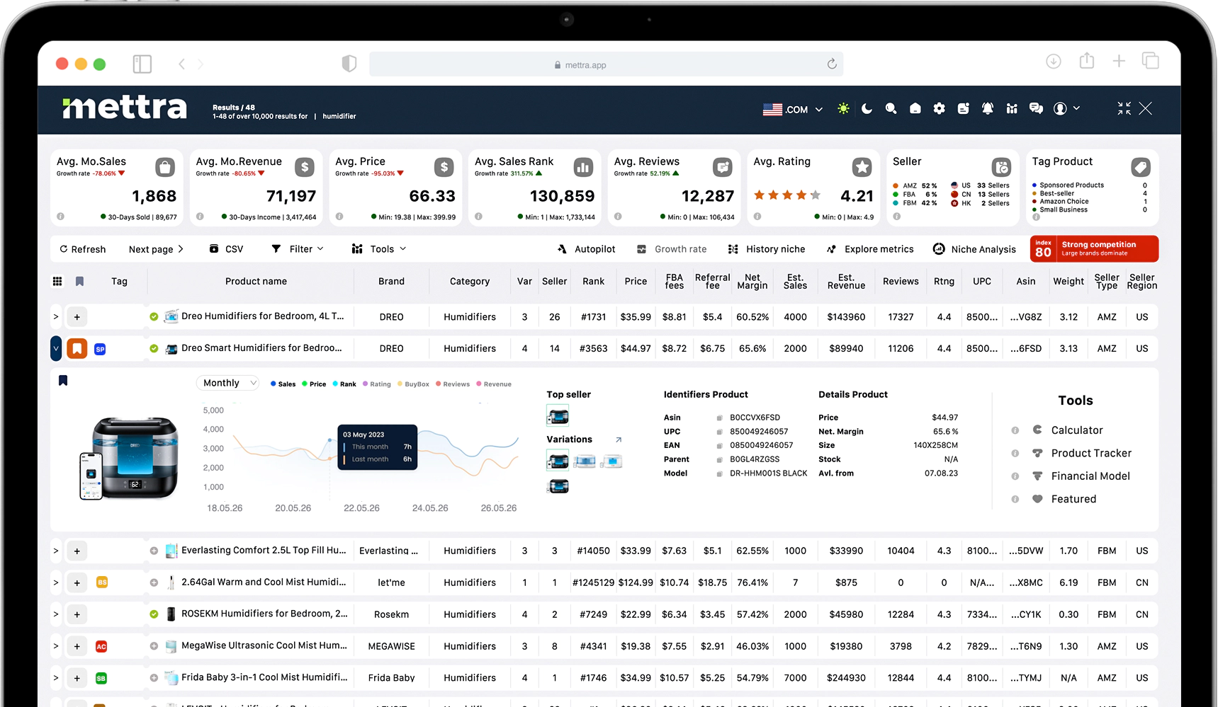Switch to dark mode with moon icon
Image resolution: width=1218 pixels, height=707 pixels.
pyautogui.click(x=867, y=108)
